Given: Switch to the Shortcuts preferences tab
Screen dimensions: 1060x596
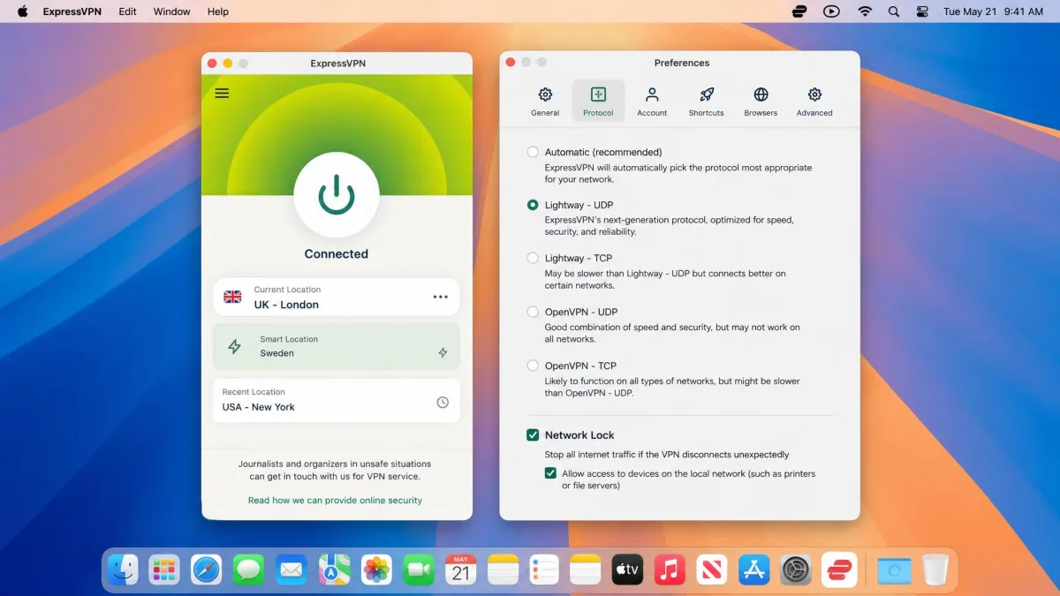Looking at the screenshot, I should pos(706,102).
